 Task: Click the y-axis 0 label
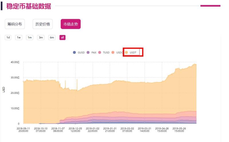19,124
